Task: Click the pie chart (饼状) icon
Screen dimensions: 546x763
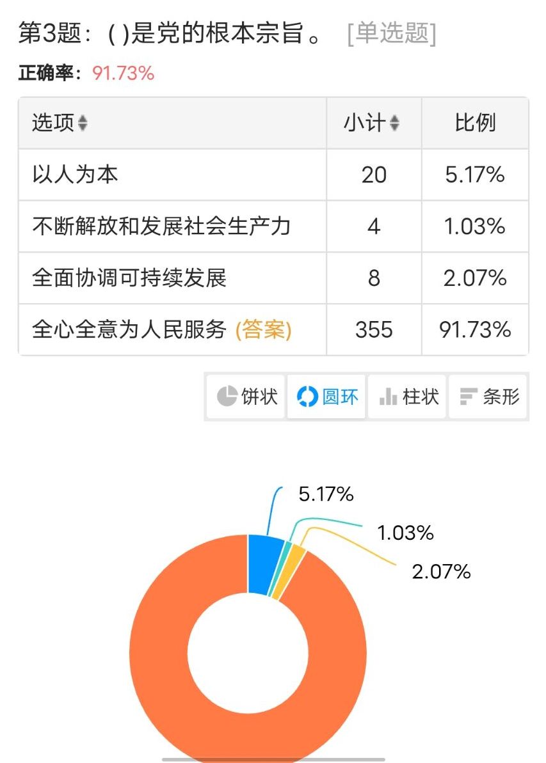Action: (227, 397)
